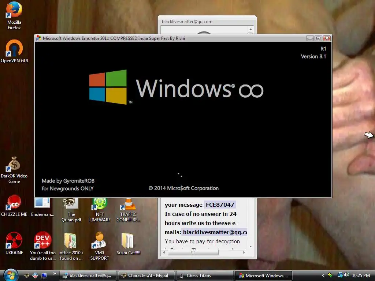Maximize the Windows Emulator window
Image resolution: width=375 pixels, height=281 pixels.
click(318, 38)
